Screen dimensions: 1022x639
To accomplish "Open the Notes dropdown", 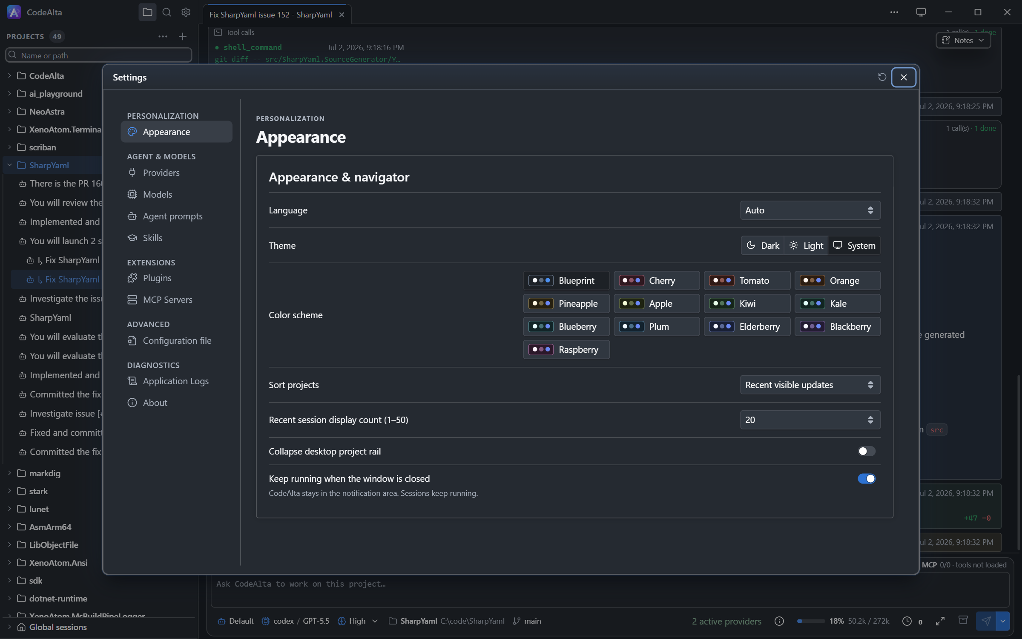I will point(963,40).
